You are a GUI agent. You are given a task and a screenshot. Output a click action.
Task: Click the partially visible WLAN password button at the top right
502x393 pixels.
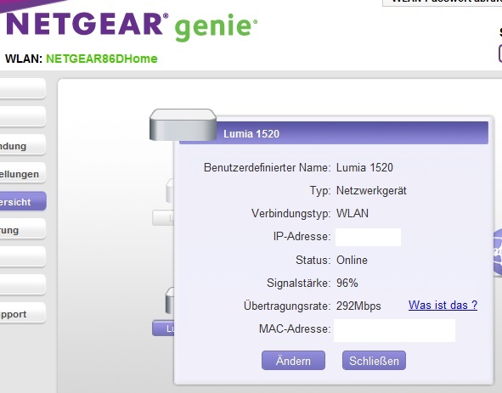(x=443, y=3)
